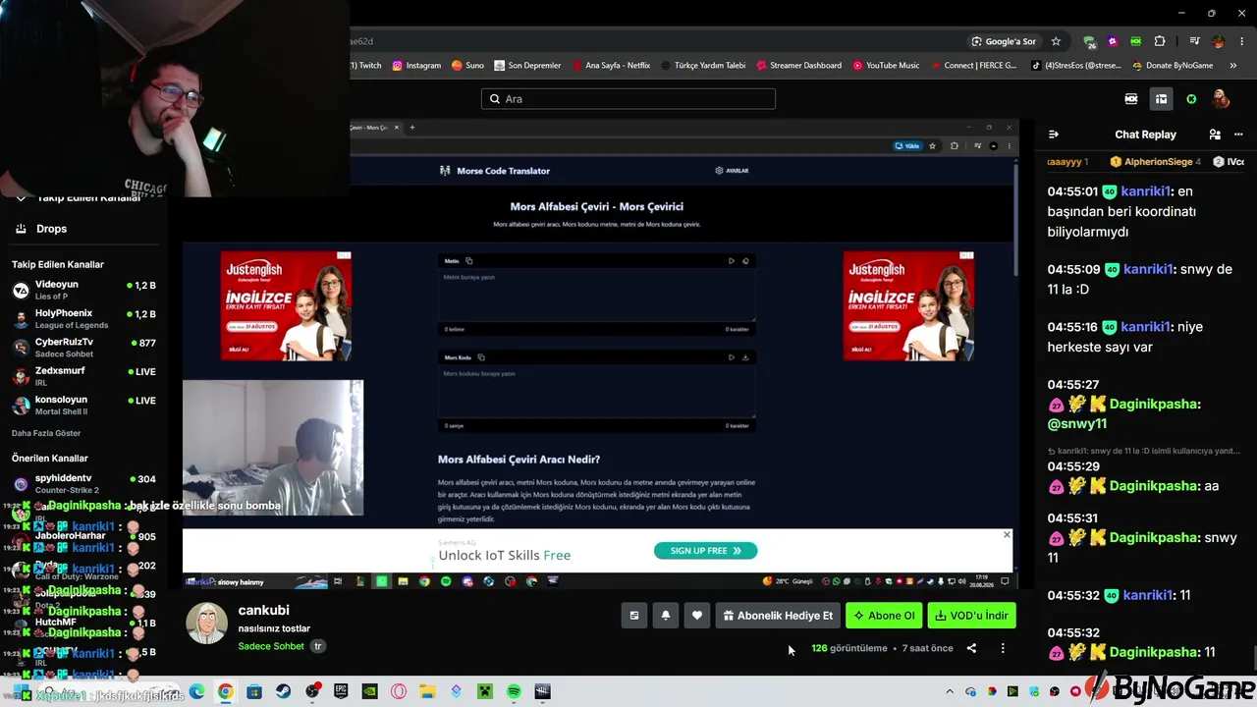Collapse the Chat Replay panel
This screenshot has height=707, width=1257.
pyautogui.click(x=1054, y=135)
